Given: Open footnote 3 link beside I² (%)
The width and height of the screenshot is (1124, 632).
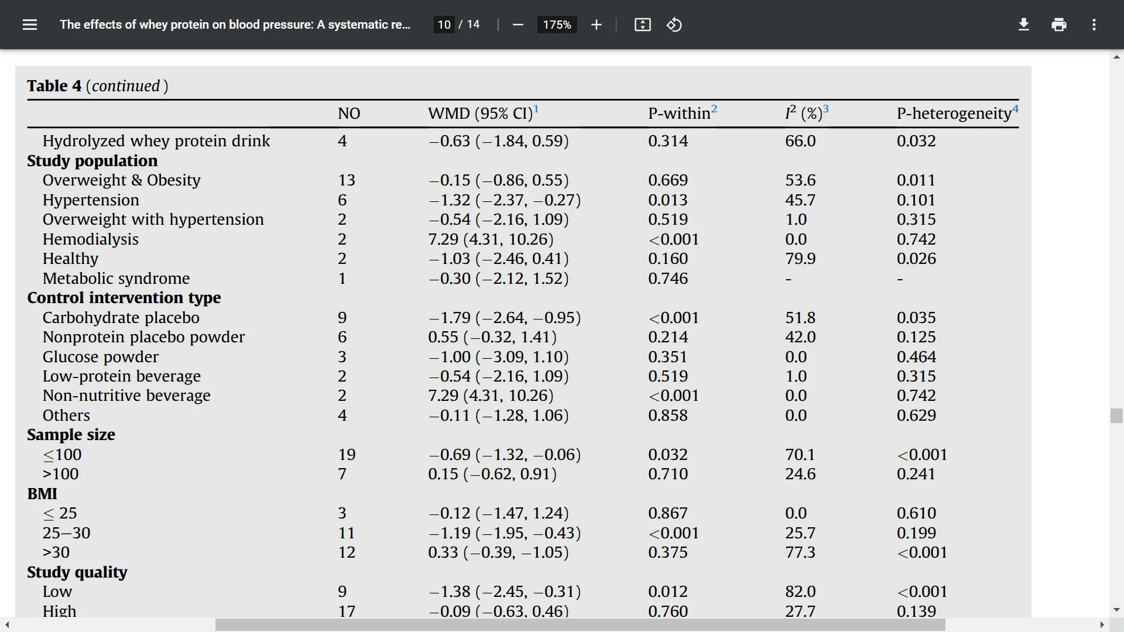Looking at the screenshot, I should coord(825,109).
